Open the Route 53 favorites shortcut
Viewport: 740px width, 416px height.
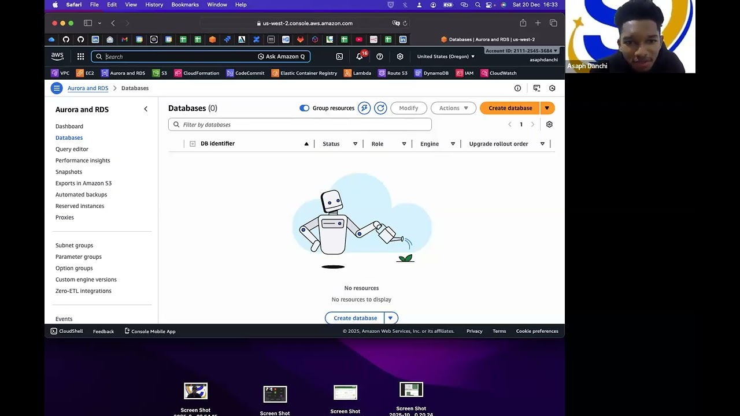(x=393, y=73)
